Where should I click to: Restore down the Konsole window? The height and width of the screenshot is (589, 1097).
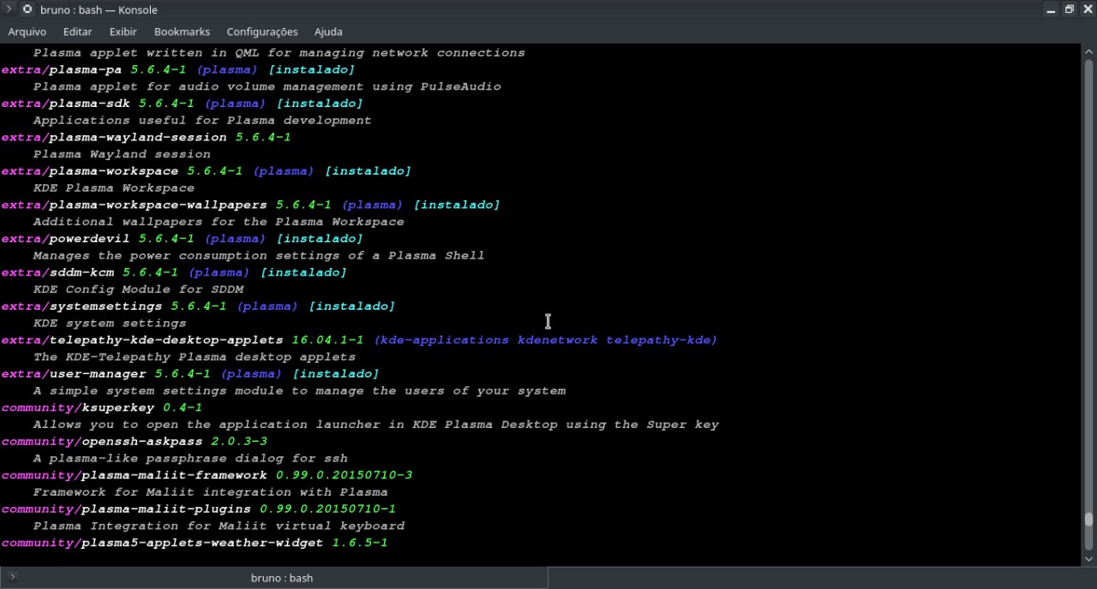pyautogui.click(x=1070, y=9)
